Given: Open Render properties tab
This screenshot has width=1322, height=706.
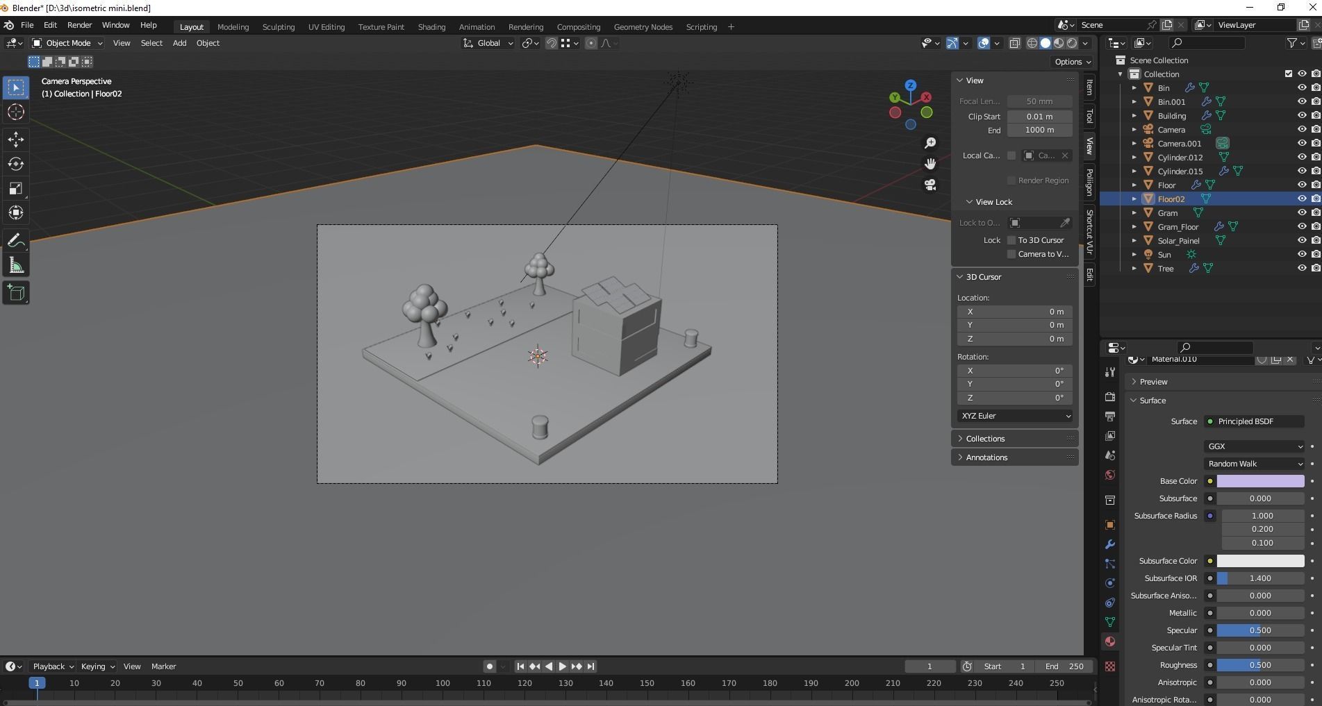Looking at the screenshot, I should [1110, 396].
